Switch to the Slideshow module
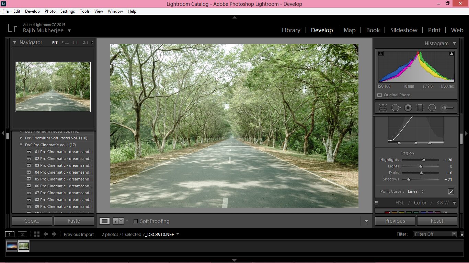The width and height of the screenshot is (469, 263). [x=404, y=30]
